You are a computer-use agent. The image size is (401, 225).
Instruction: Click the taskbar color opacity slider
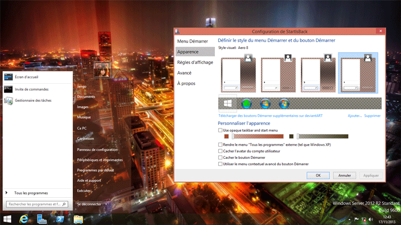tap(322, 136)
